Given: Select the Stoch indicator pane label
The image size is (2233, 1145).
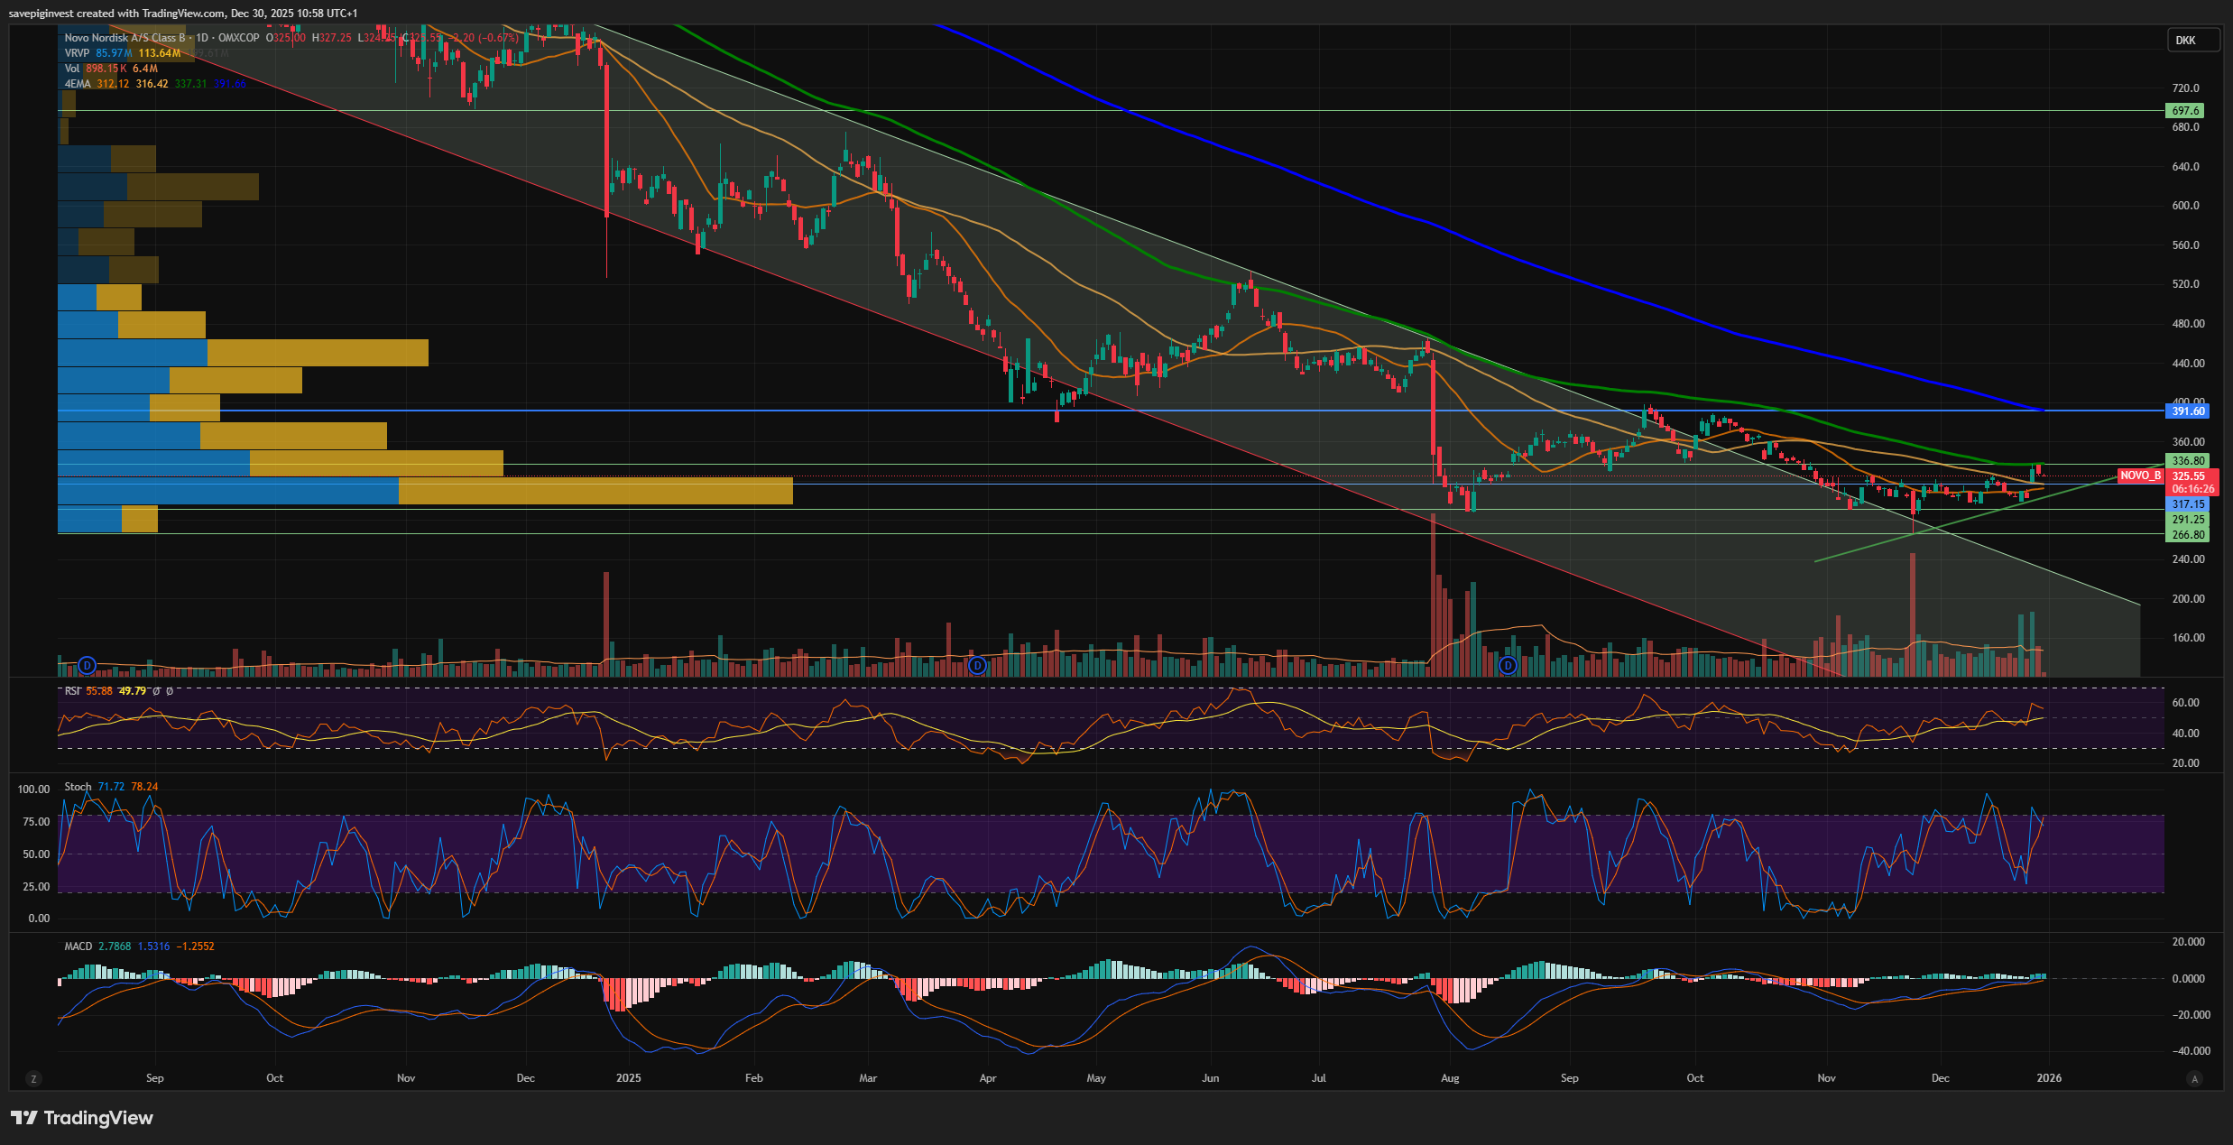Looking at the screenshot, I should 78,787.
